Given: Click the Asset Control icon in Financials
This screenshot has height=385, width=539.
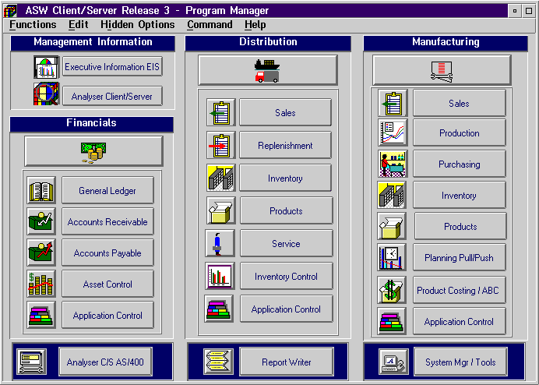Looking at the screenshot, I should 41,284.
